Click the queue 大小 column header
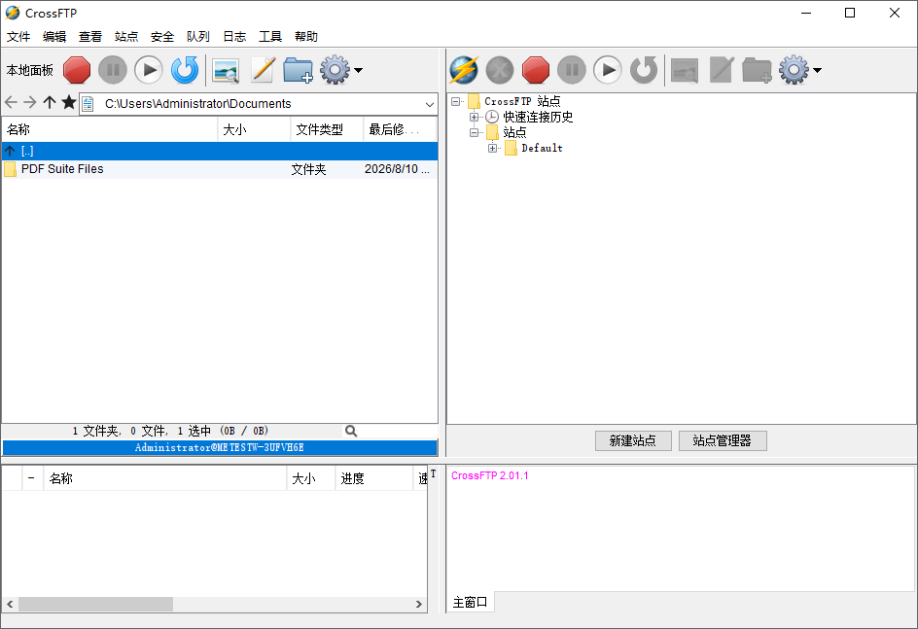This screenshot has height=629, width=918. (x=310, y=478)
